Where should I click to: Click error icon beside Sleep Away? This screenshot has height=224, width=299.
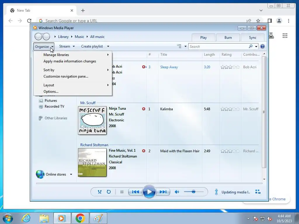[x=144, y=67]
